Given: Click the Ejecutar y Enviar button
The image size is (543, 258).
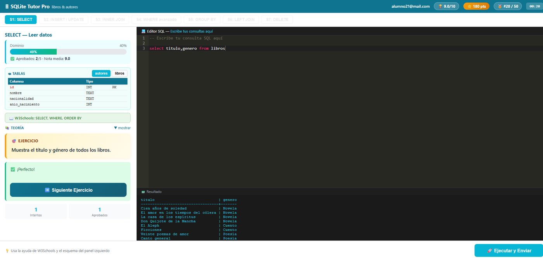Looking at the screenshot, I should pos(509,251).
